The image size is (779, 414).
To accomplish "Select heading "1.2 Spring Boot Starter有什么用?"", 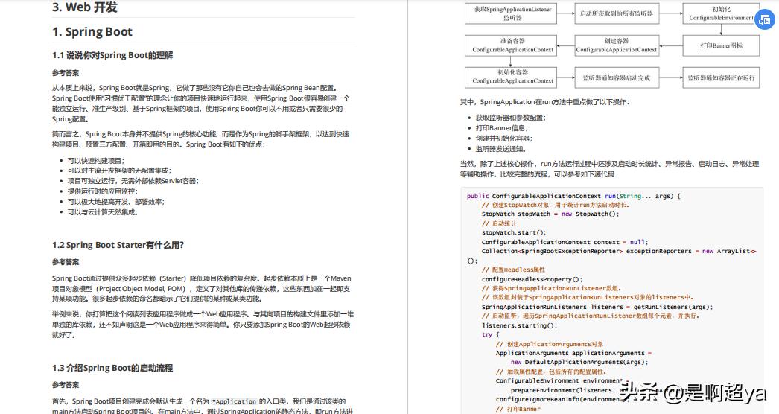I will click(118, 245).
